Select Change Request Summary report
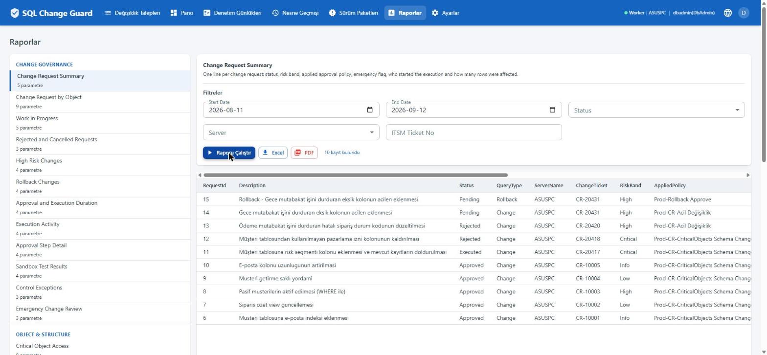This screenshot has height=355, width=767. (x=100, y=81)
